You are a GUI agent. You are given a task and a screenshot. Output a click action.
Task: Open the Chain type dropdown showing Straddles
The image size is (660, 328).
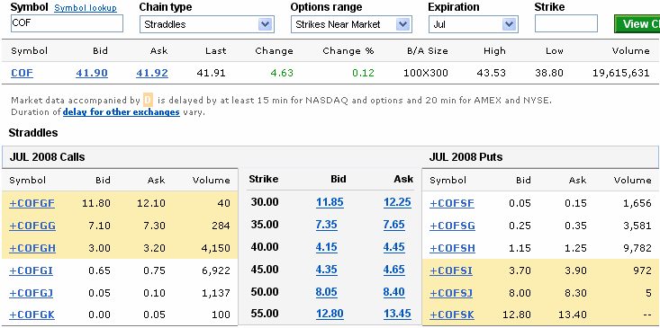pyautogui.click(x=207, y=24)
